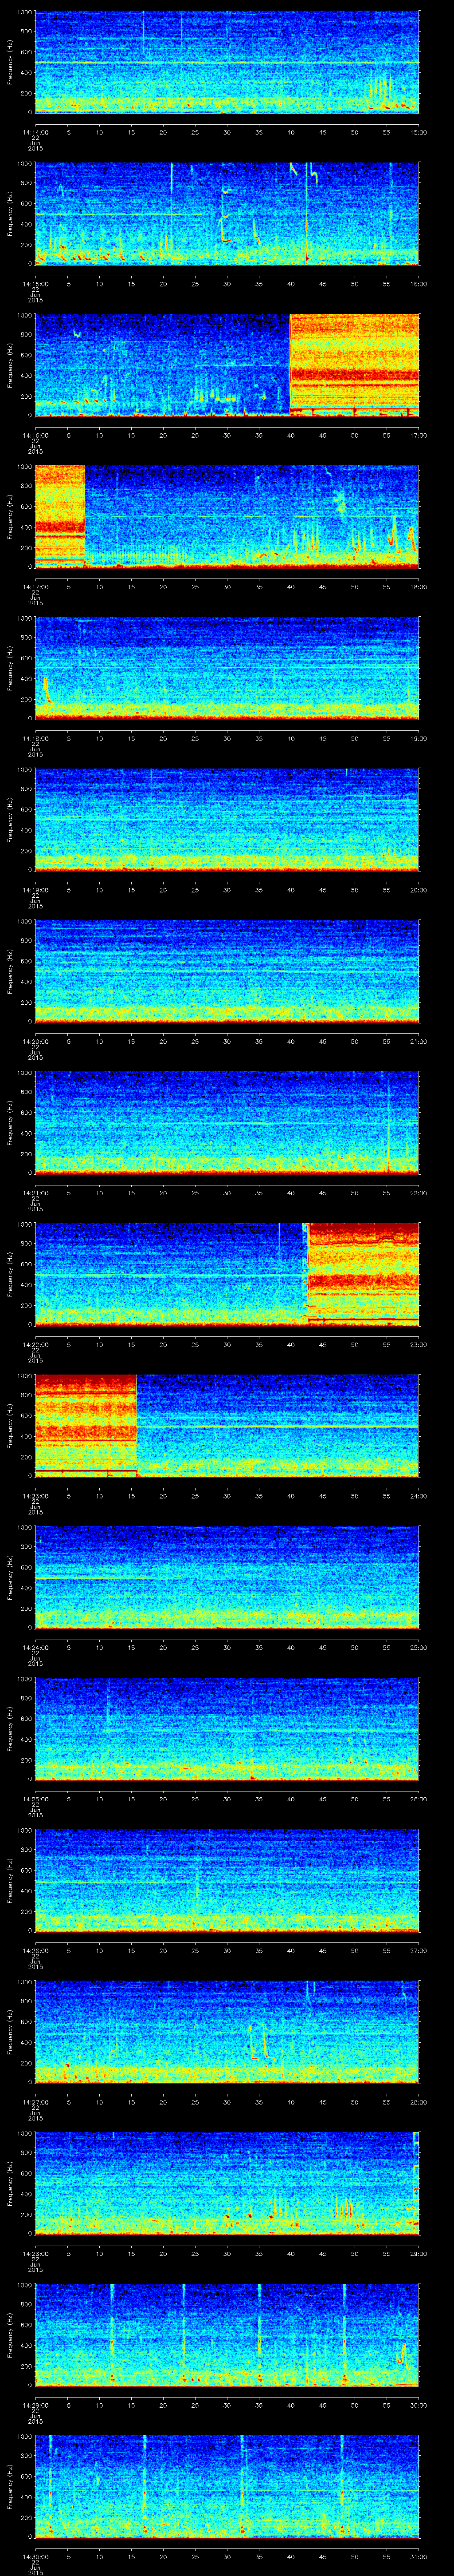Screen dimensions: 454x2576
Task: Click the '30:00' end time label
Action: [x=418, y=2404]
